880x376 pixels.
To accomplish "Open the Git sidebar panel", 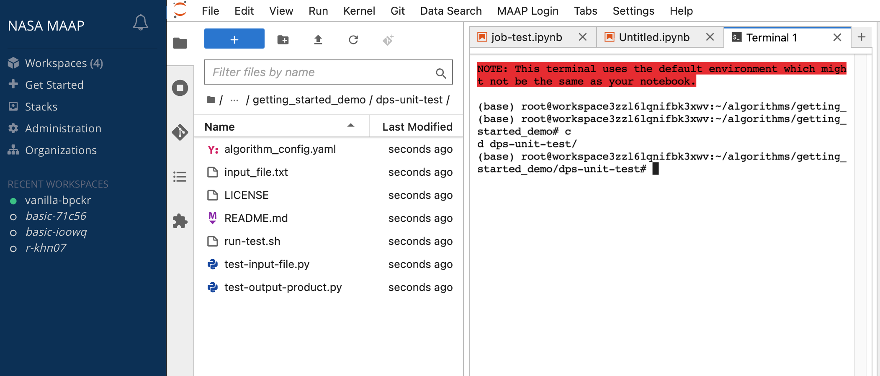I will coord(180,132).
